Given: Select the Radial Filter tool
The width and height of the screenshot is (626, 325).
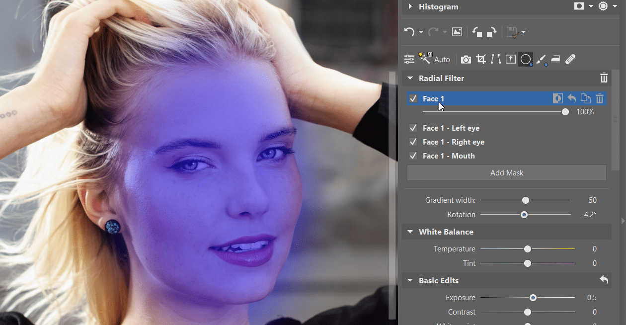Looking at the screenshot, I should pos(525,59).
